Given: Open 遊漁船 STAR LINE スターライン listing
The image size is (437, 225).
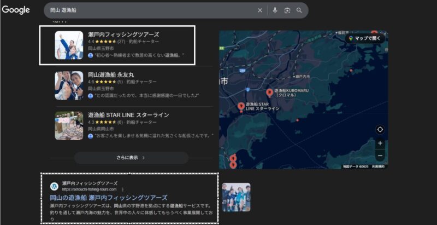Looking at the screenshot, I should coord(128,115).
